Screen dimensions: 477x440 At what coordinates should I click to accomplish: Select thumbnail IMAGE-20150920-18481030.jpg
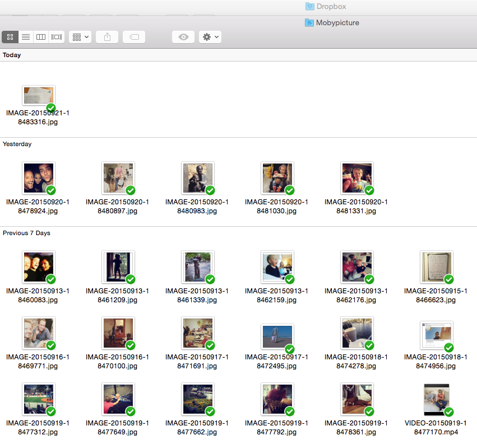[277, 178]
